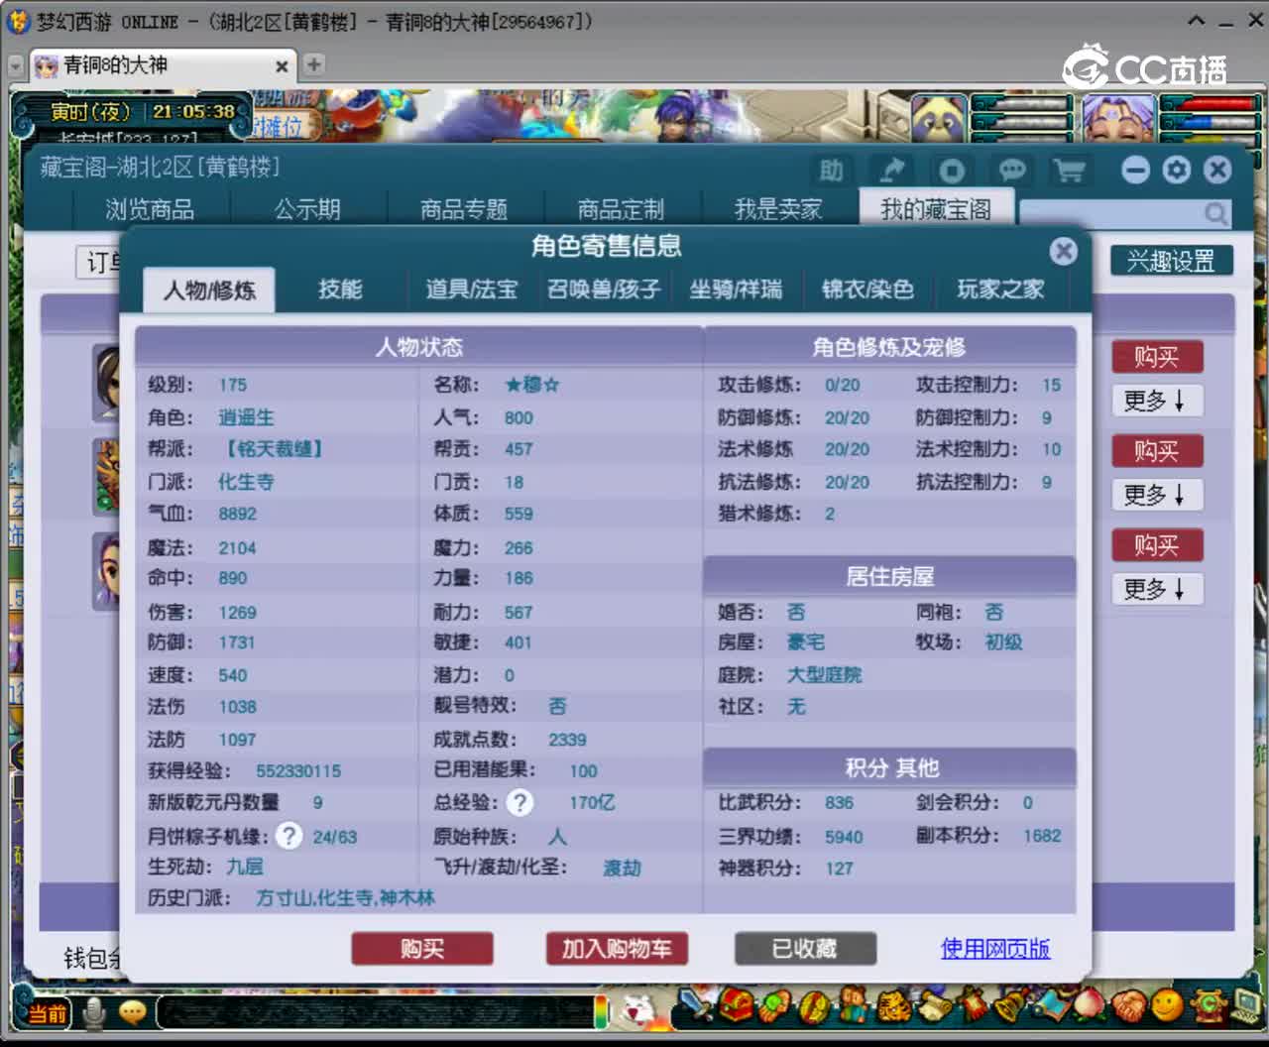Open 公示期 in top navigation
This screenshot has height=1047, width=1269.
pyautogui.click(x=307, y=209)
